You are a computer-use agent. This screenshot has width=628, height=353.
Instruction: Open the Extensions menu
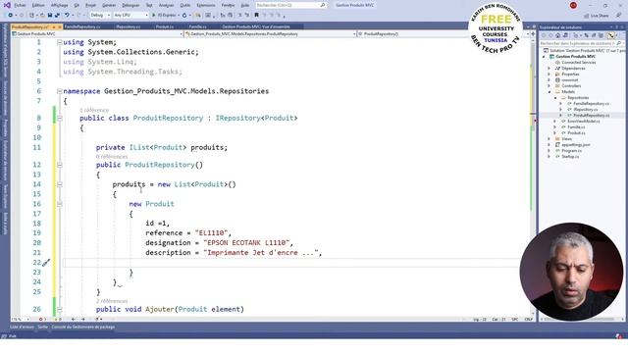pos(206,5)
